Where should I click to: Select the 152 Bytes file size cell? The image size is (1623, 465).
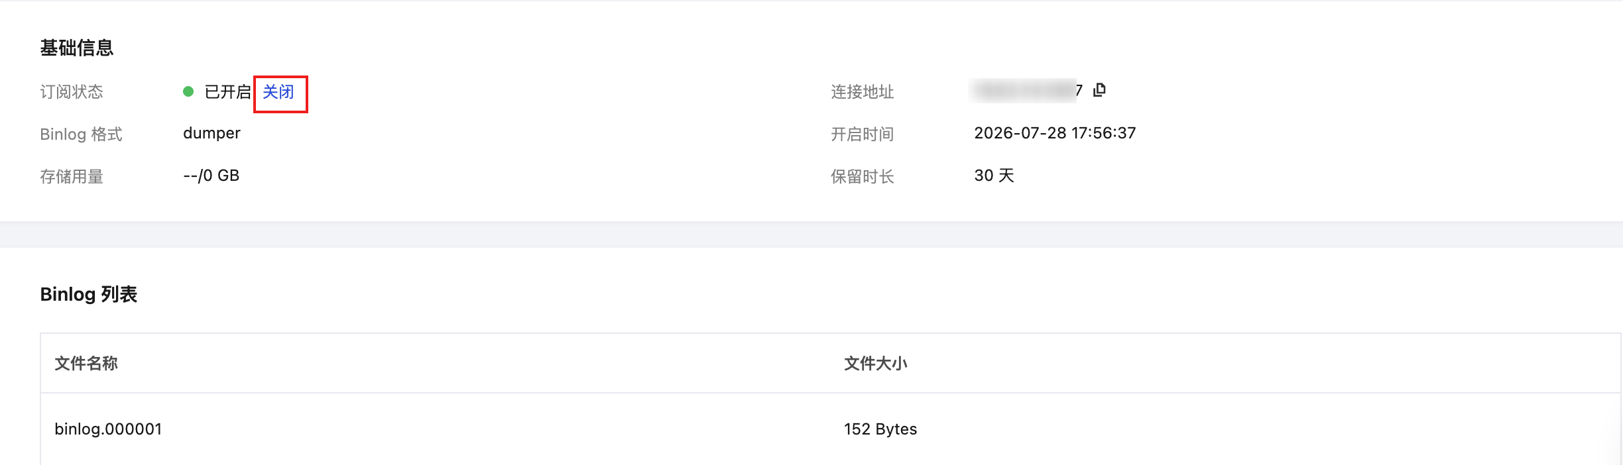(x=880, y=429)
